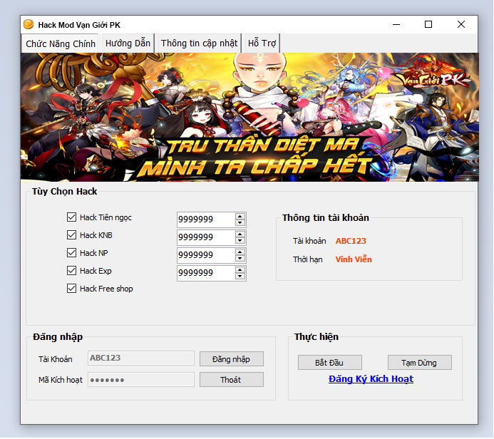The image size is (494, 439).
Task: Open the Thông tin cập nhật tab
Action: click(x=199, y=43)
